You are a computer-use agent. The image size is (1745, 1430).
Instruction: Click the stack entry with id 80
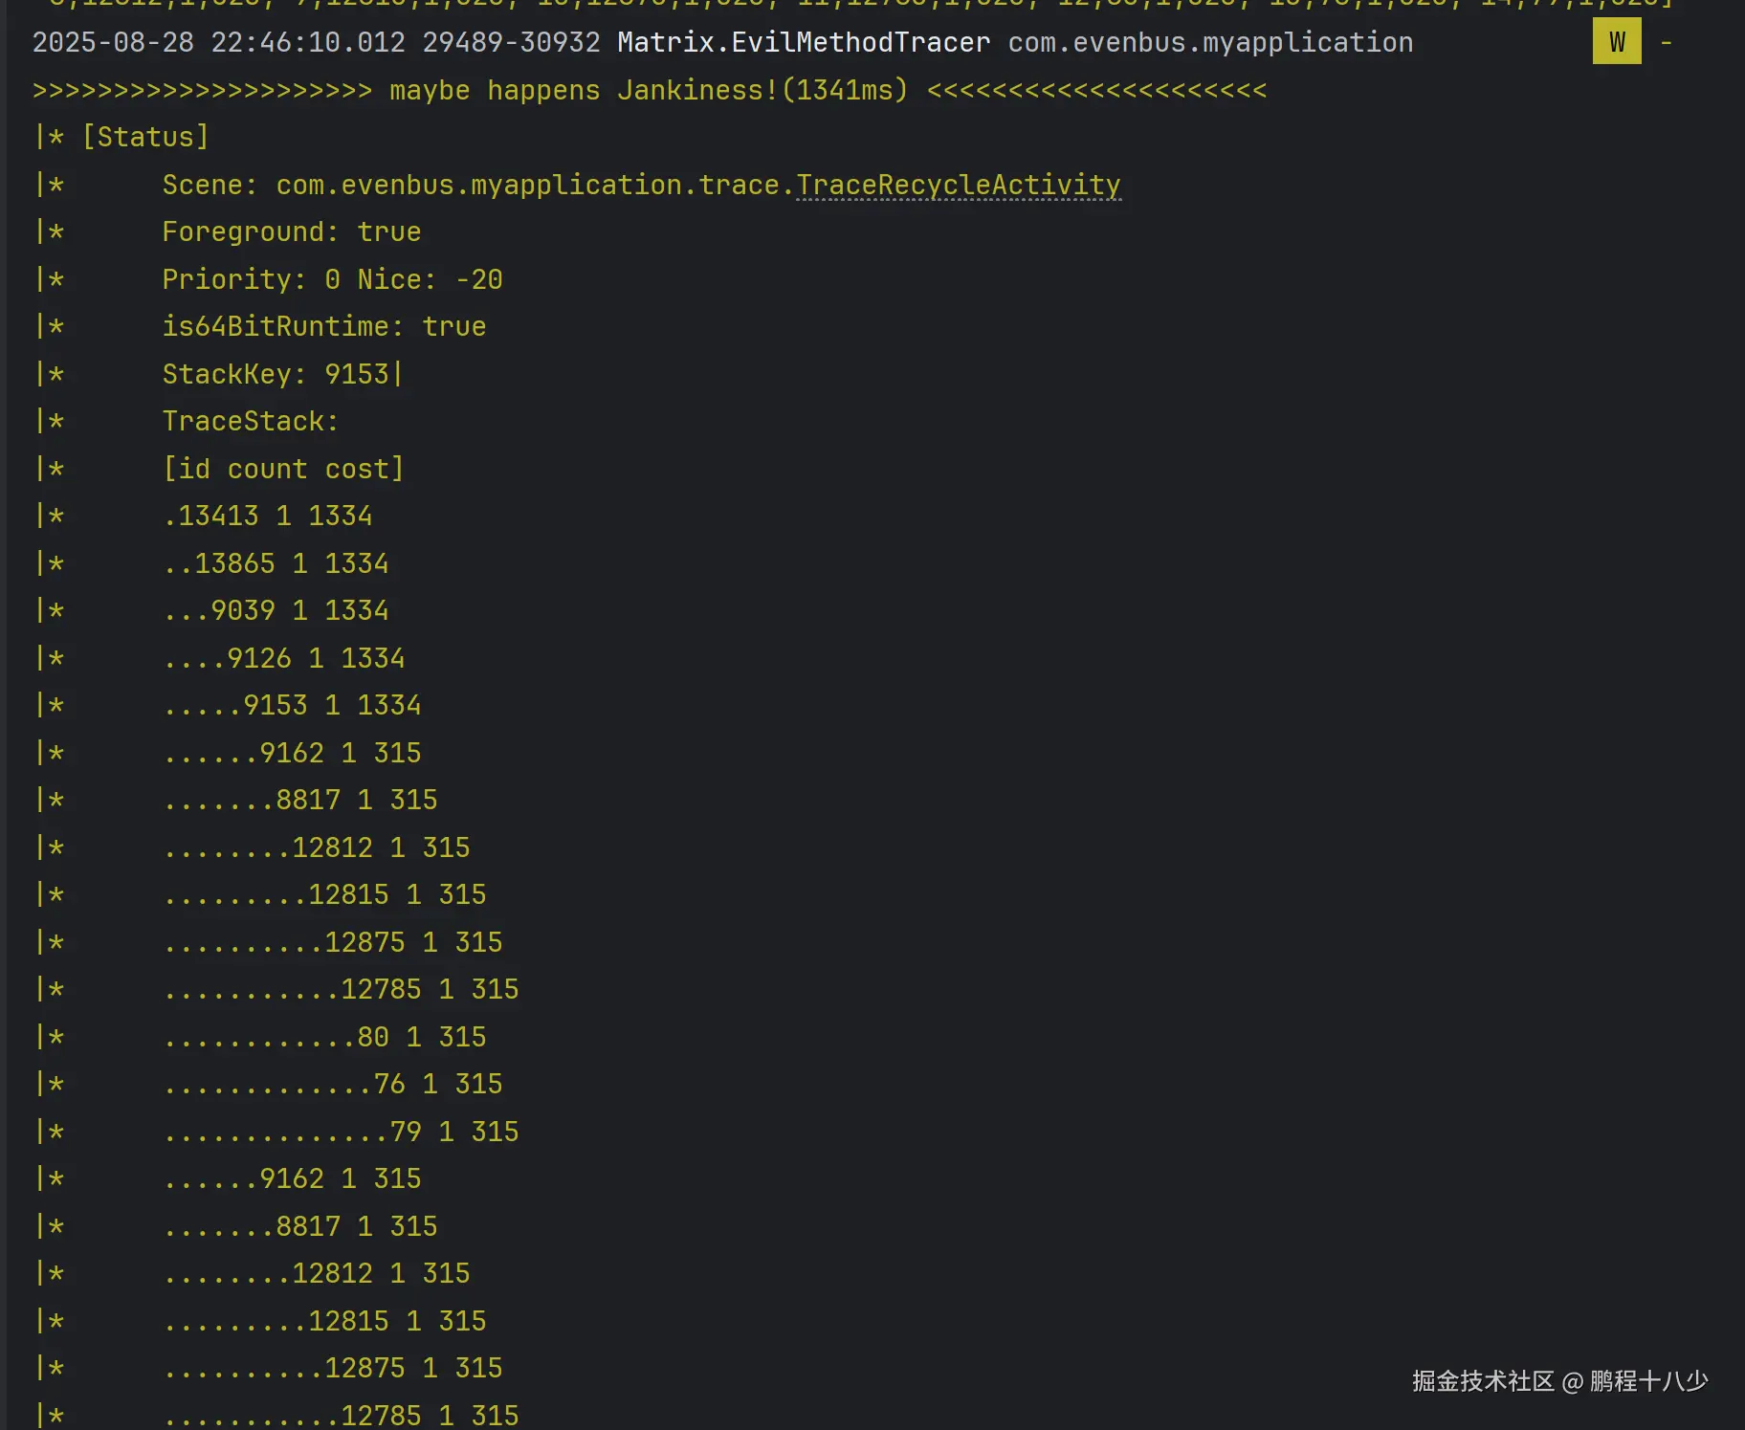(324, 1037)
